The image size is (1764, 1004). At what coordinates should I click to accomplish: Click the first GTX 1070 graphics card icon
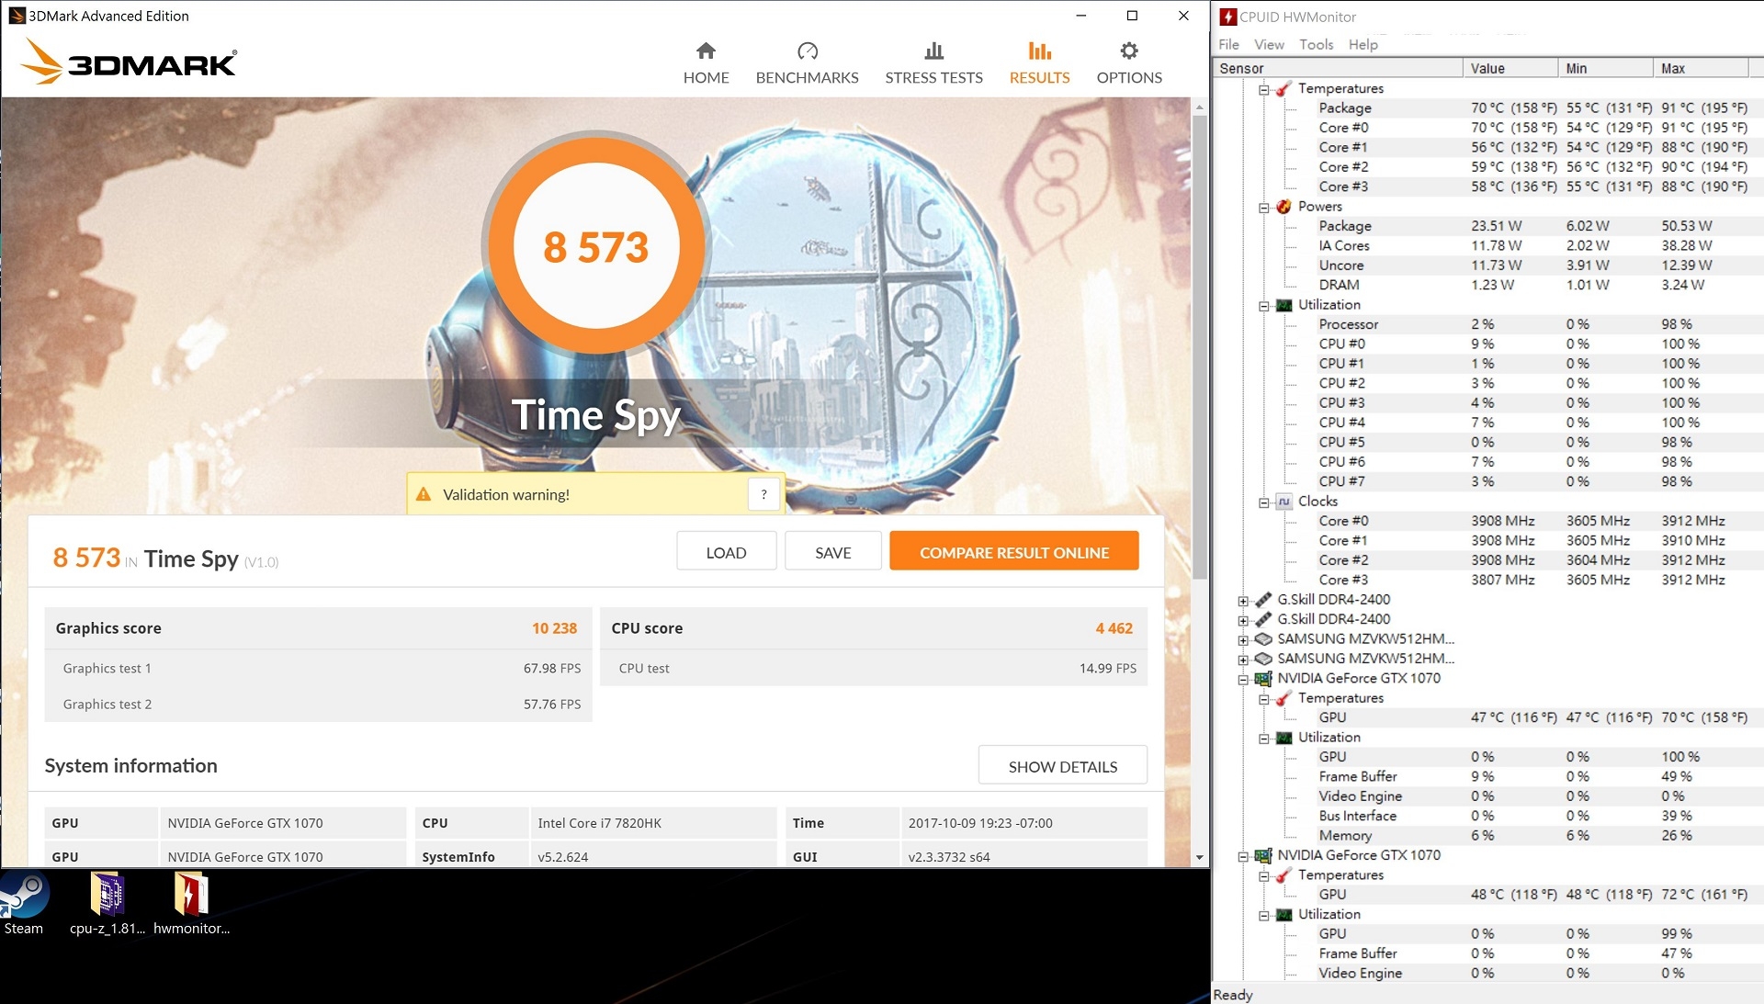coord(1263,678)
